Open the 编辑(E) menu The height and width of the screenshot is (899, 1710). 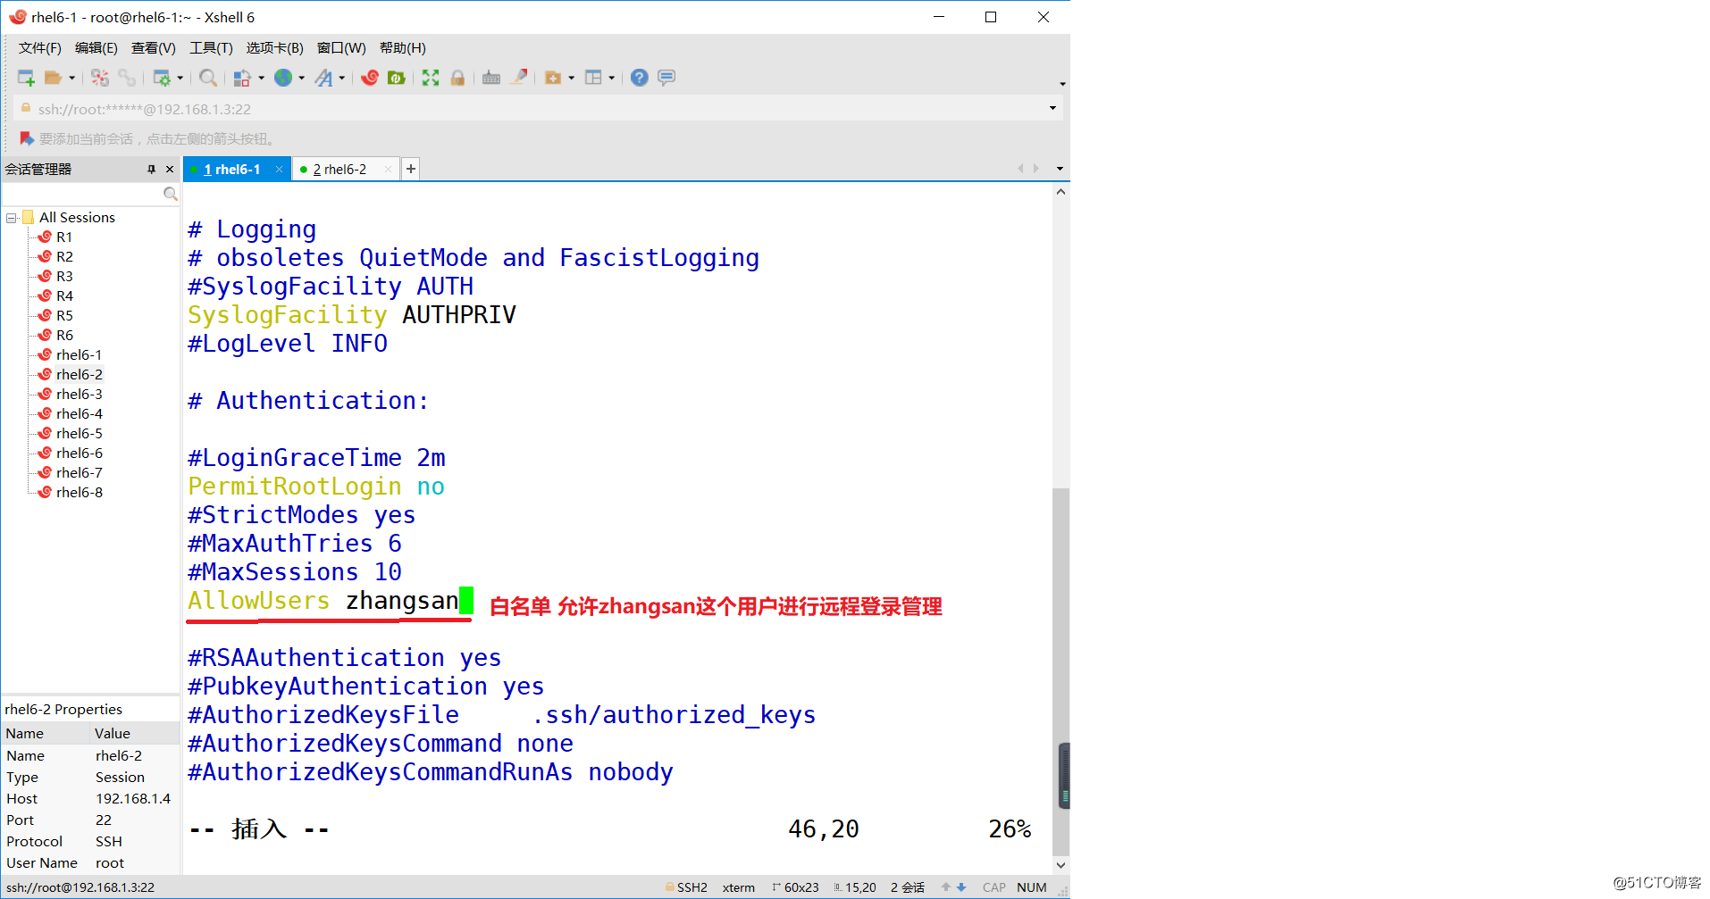pos(96,48)
